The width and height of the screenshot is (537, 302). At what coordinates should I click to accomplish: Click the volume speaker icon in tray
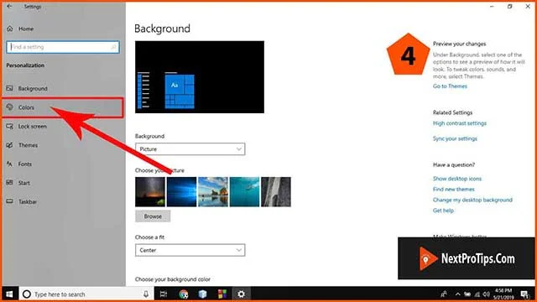pos(487,294)
